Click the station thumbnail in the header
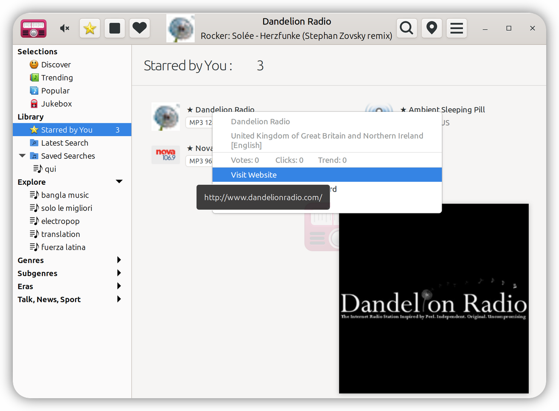 181,29
